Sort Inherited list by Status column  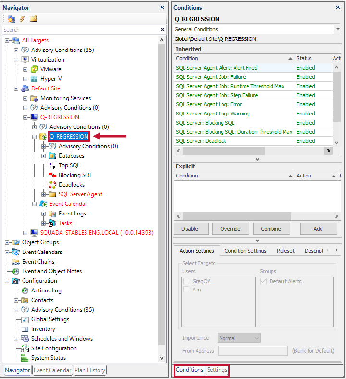[x=312, y=58]
